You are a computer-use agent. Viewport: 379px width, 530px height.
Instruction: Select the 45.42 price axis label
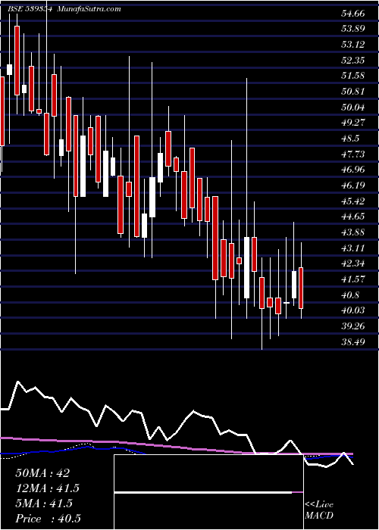353,201
